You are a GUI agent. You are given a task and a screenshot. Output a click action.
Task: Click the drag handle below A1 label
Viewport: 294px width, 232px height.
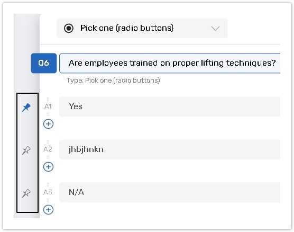pyautogui.click(x=48, y=114)
